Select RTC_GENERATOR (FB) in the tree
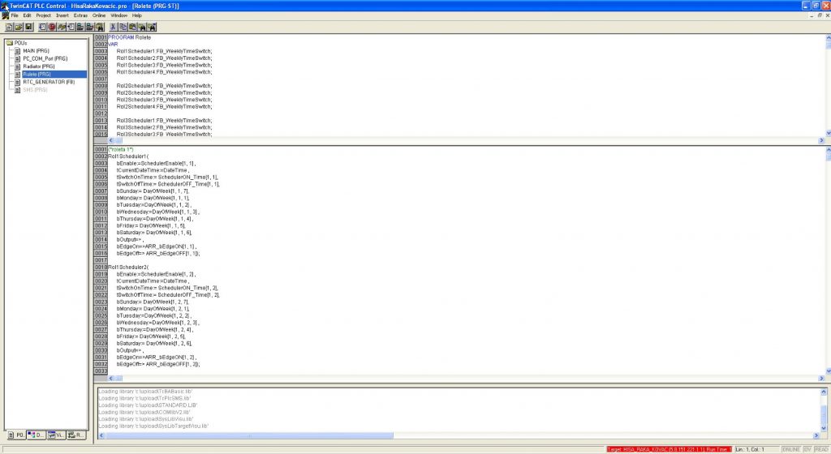This screenshot has height=454, width=831. coord(49,82)
